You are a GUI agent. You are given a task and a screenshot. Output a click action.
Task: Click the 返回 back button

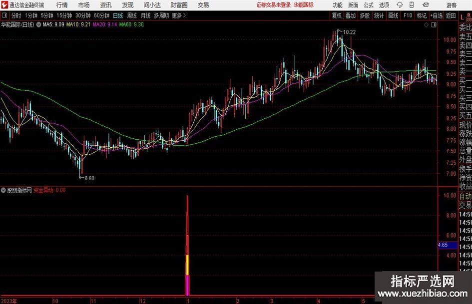pos(451,15)
